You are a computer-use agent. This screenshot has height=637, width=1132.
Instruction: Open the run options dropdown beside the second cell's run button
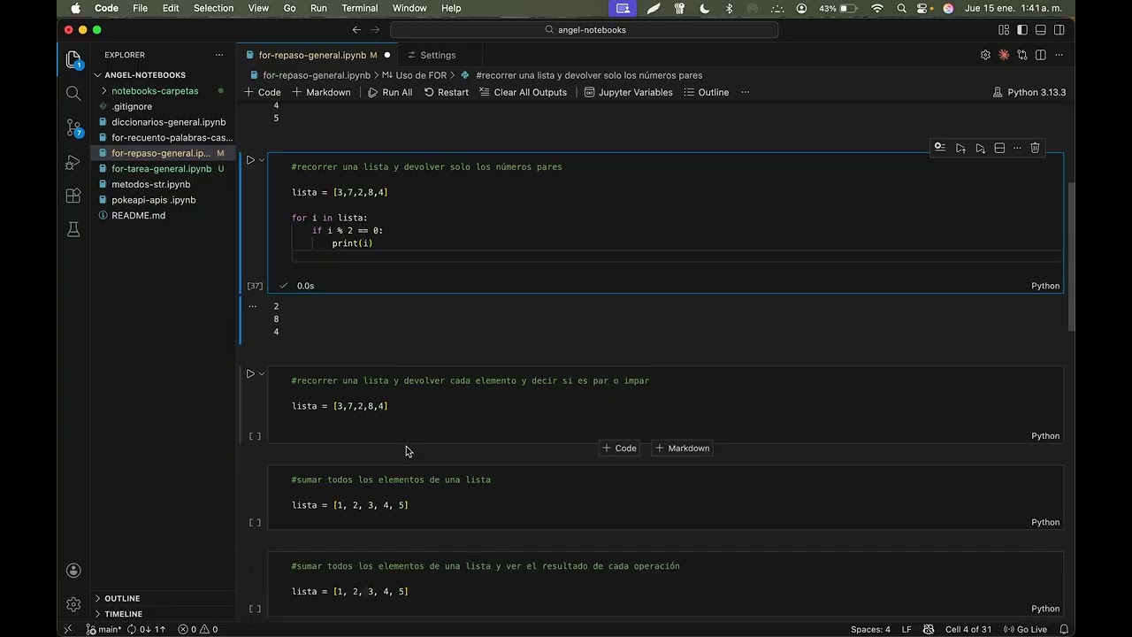(x=262, y=374)
